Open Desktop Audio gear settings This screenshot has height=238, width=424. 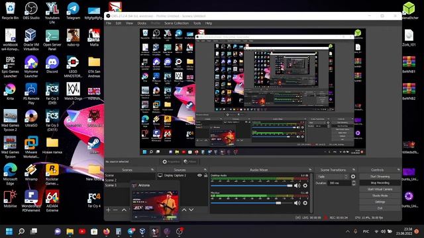point(305,186)
